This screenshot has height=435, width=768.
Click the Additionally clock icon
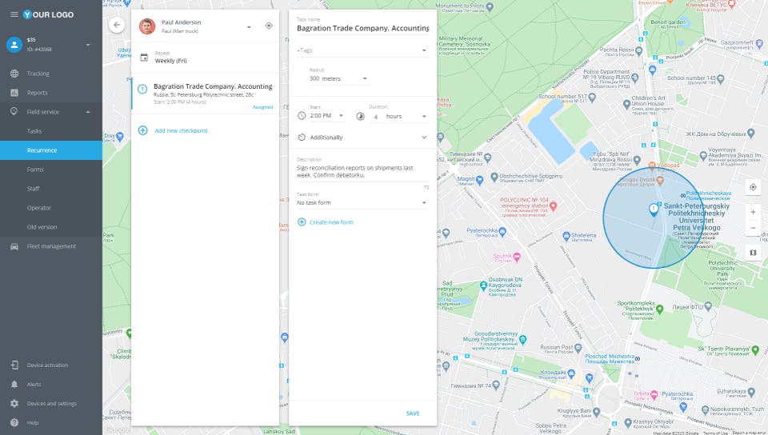[302, 138]
